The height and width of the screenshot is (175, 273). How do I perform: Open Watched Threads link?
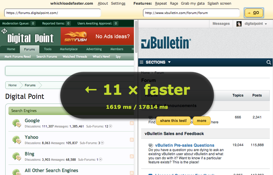click(x=75, y=57)
